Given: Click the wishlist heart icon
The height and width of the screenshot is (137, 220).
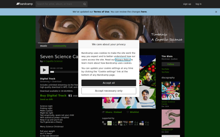Looking at the screenshot, I should pyautogui.click(x=128, y=112).
